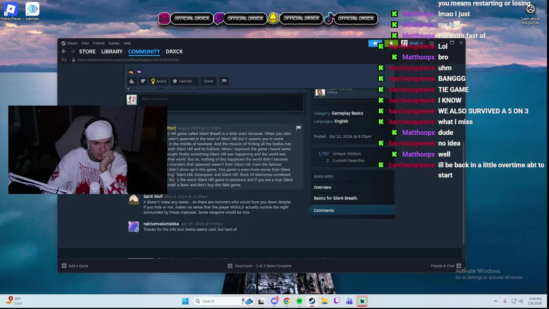
Task: Click Learn about this picture icon
Action: pyautogui.click(x=531, y=9)
